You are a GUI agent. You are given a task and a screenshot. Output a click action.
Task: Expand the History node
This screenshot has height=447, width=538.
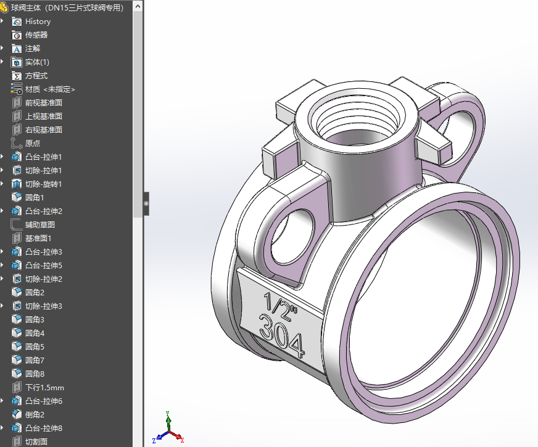2,21
